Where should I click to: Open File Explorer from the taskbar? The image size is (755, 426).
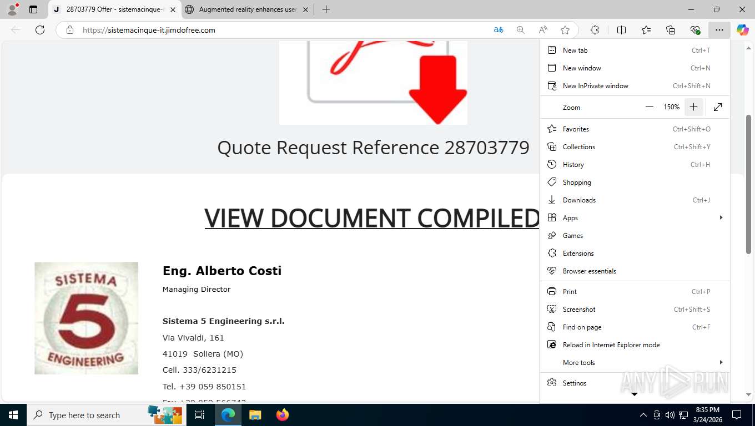(255, 415)
